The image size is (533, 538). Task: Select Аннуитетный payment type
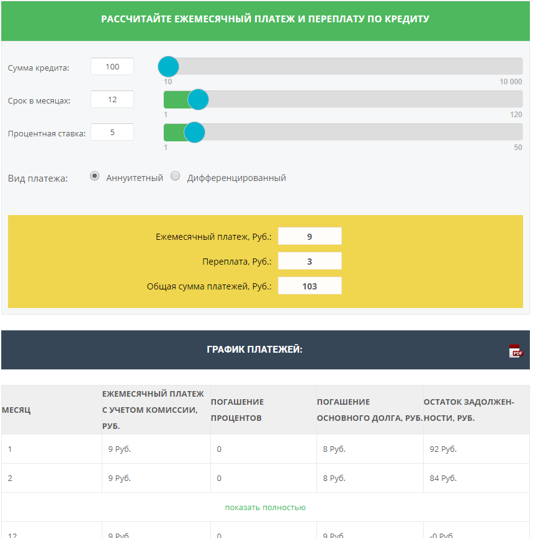tap(95, 176)
